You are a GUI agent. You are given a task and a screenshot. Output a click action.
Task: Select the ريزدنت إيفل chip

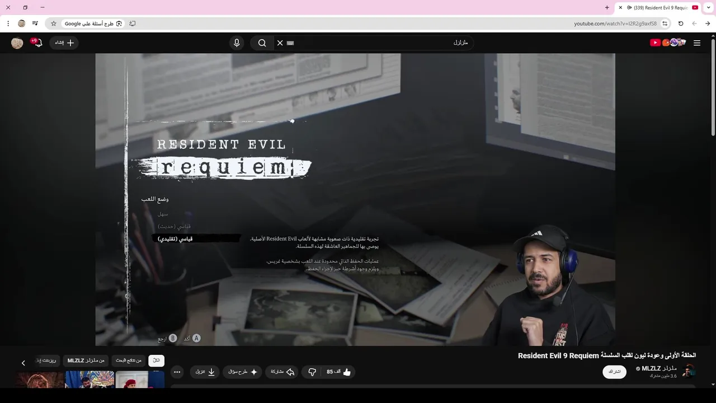pyautogui.click(x=48, y=361)
